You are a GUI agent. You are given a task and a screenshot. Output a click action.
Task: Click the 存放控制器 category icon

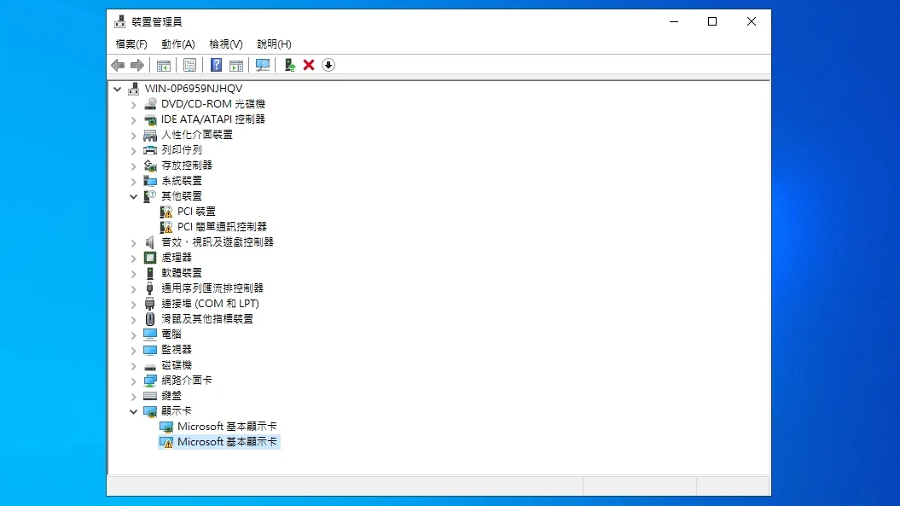150,166
